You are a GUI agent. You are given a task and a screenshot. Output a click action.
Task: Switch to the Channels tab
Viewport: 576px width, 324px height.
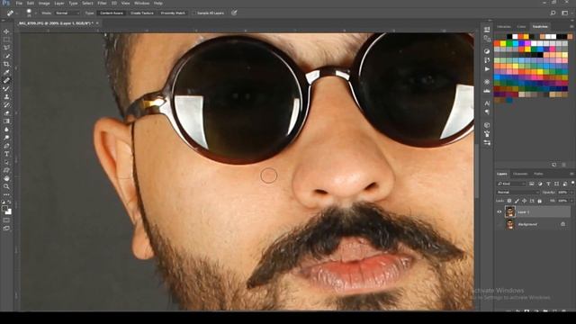click(520, 174)
